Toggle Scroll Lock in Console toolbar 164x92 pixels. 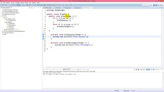click(x=143, y=70)
